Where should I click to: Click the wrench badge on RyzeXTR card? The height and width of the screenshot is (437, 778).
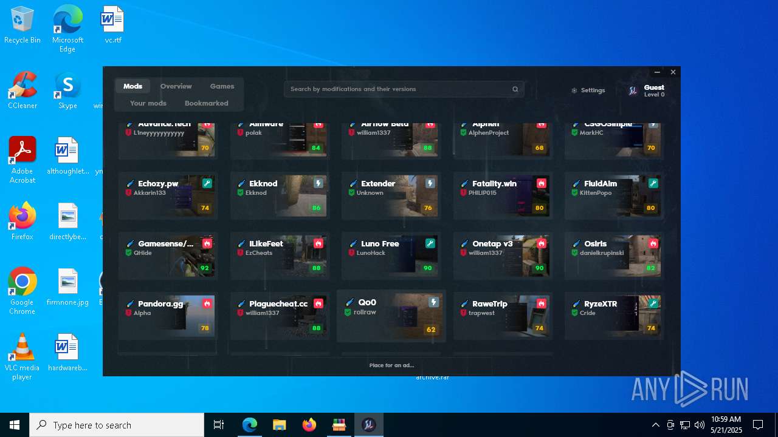pos(653,303)
